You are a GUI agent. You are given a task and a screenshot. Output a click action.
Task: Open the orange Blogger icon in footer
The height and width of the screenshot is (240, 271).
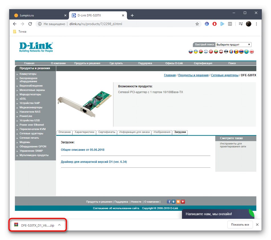point(178,202)
